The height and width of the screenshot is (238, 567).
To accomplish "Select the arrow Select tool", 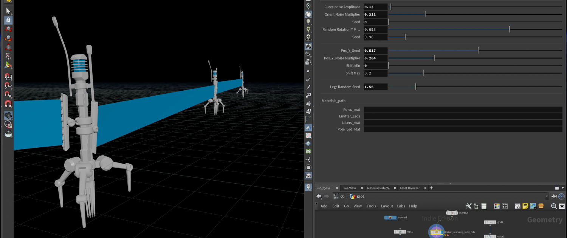I will tap(8, 11).
